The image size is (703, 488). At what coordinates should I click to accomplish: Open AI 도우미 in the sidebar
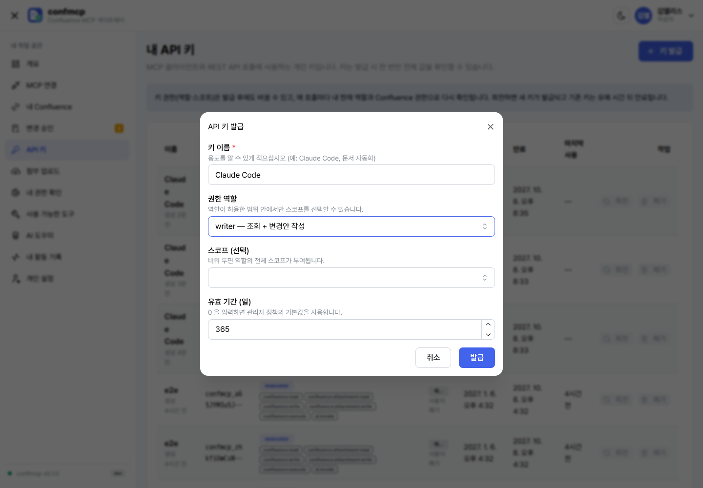(67, 236)
